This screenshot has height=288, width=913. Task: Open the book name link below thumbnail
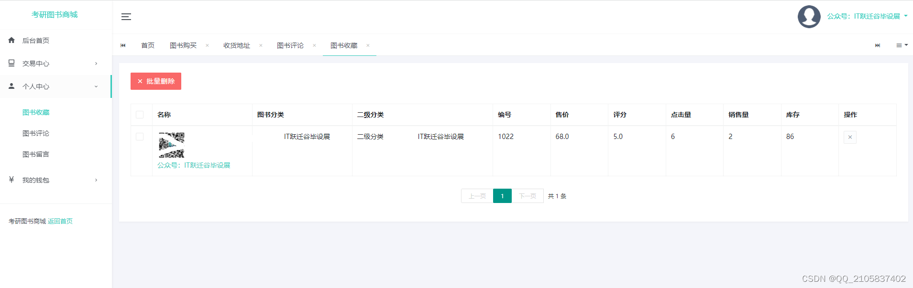coord(194,165)
